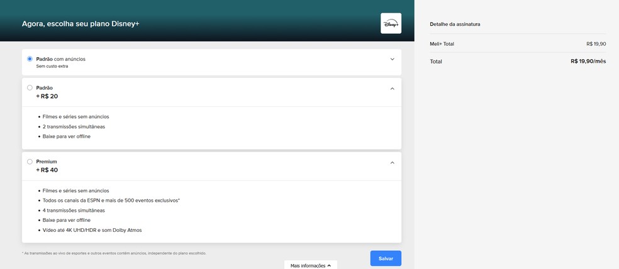Screen dimensions: 619x269
Task: Click the Disney+ logo icon
Action: coord(391,23)
